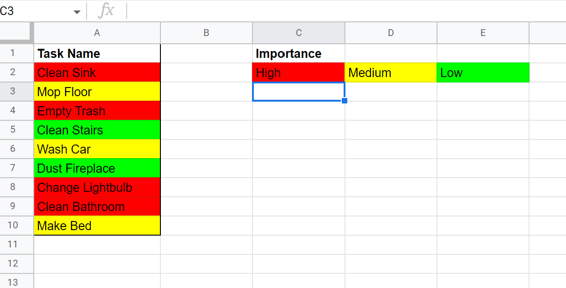Click the fx formula icon
Viewport: 566px width, 288px height.
[x=106, y=11]
